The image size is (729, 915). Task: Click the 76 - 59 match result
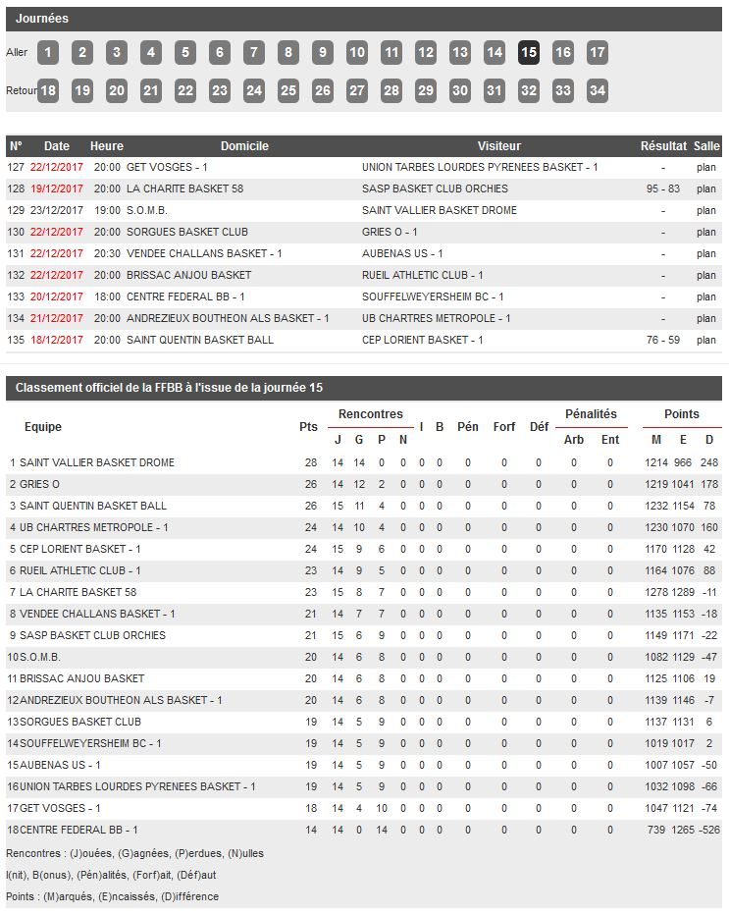tap(663, 341)
